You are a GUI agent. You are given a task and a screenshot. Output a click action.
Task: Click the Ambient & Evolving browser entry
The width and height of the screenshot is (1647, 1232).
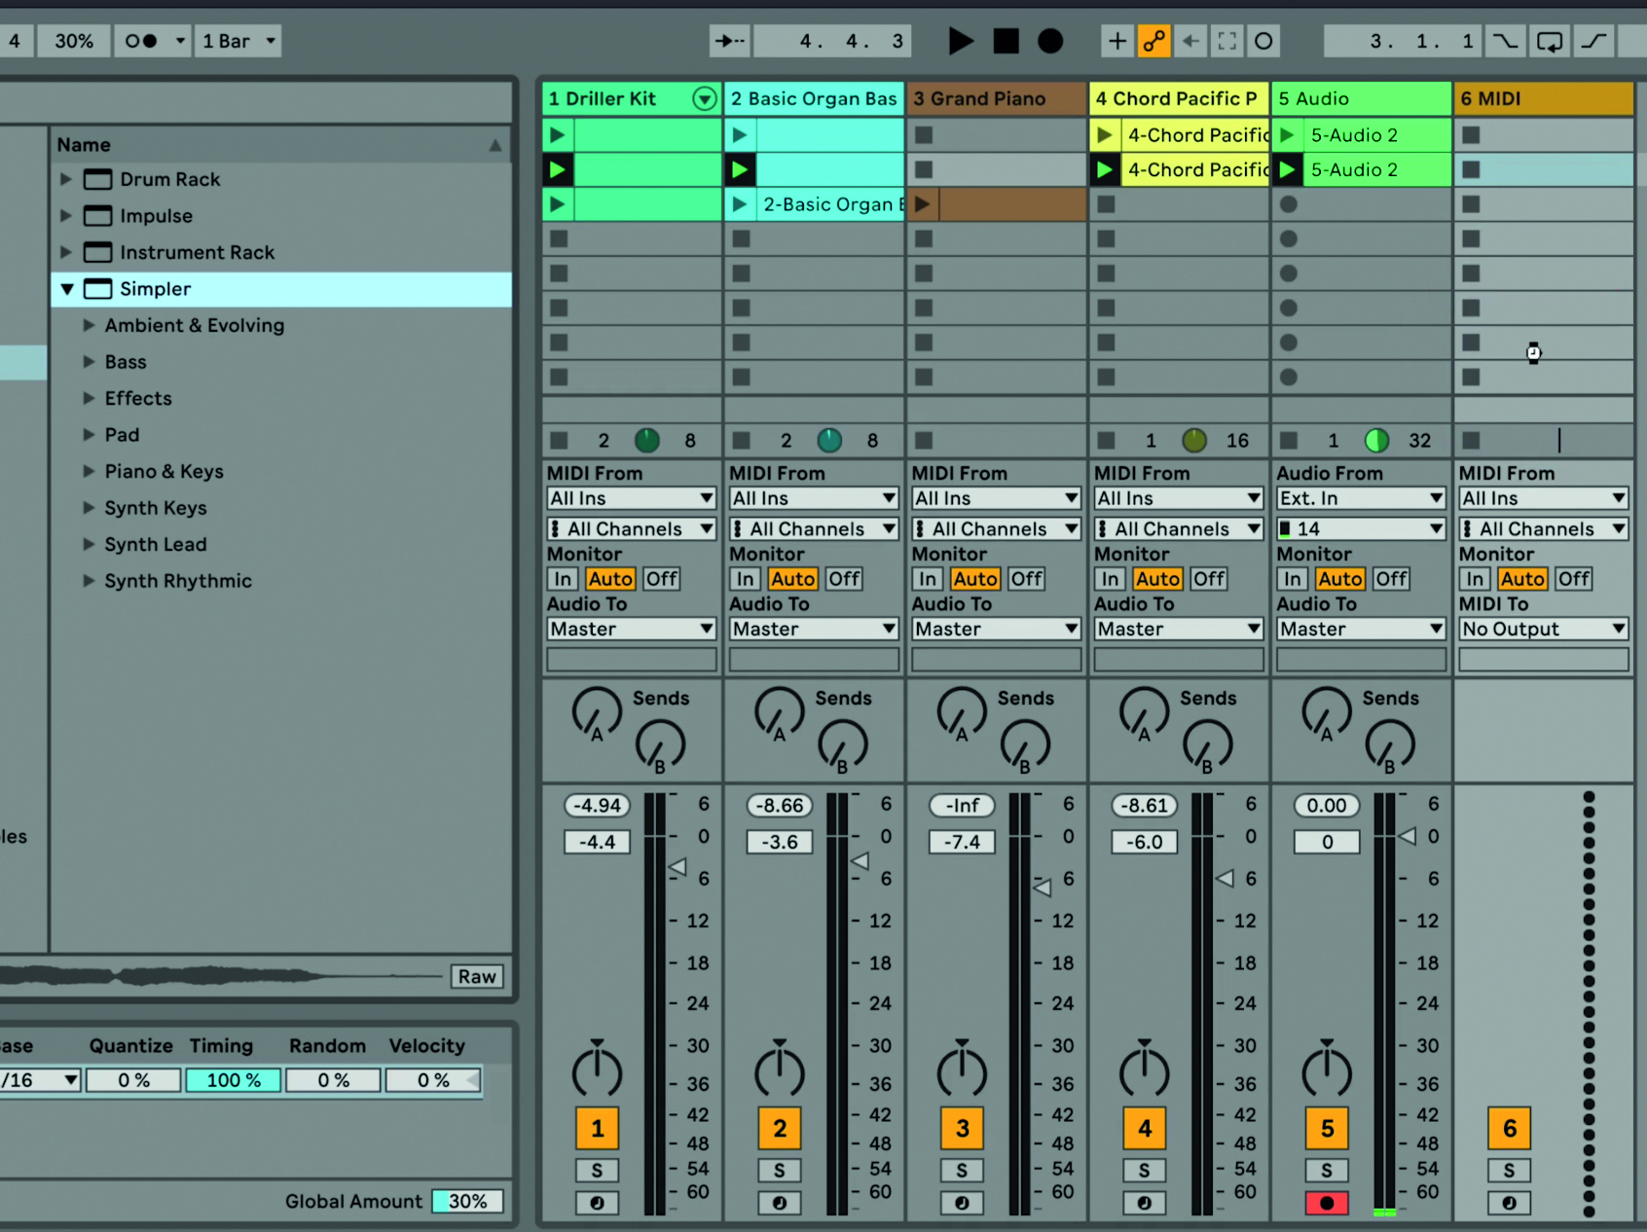195,325
